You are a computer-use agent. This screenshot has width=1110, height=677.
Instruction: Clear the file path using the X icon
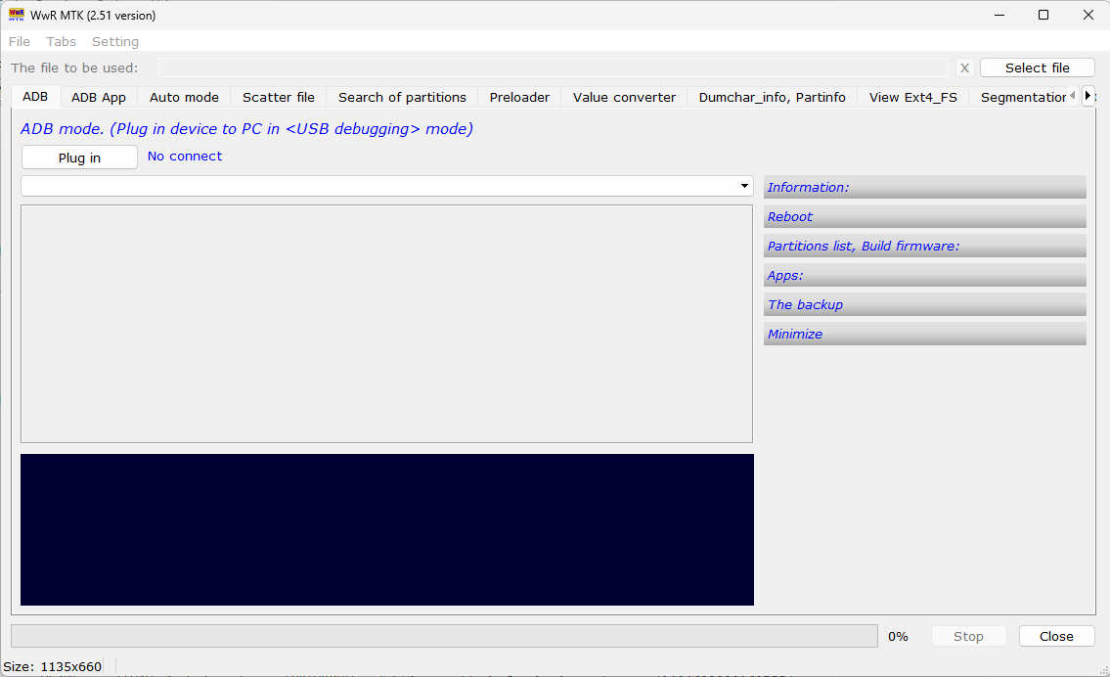coord(964,68)
